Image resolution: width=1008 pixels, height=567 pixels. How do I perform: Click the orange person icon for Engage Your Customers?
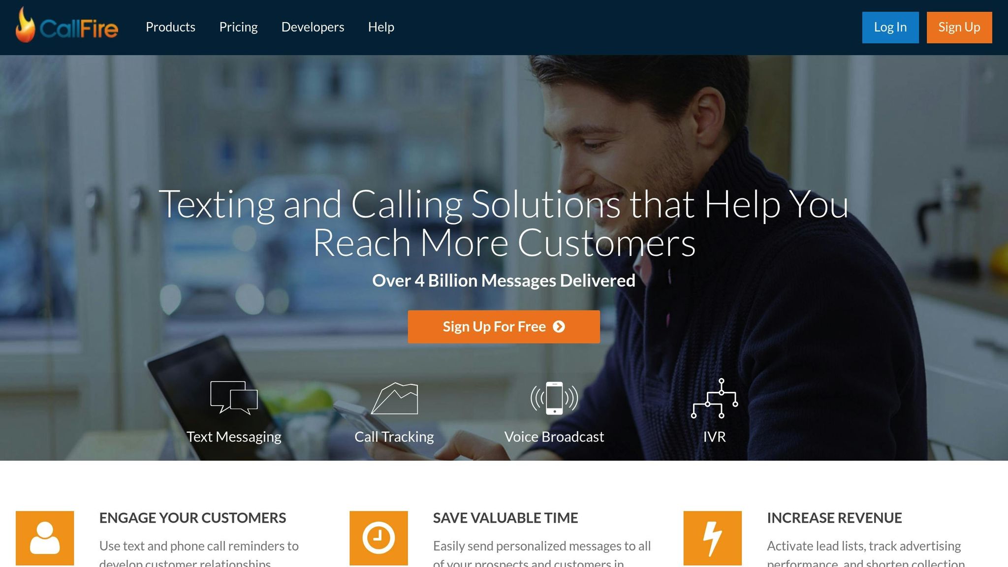pos(45,538)
